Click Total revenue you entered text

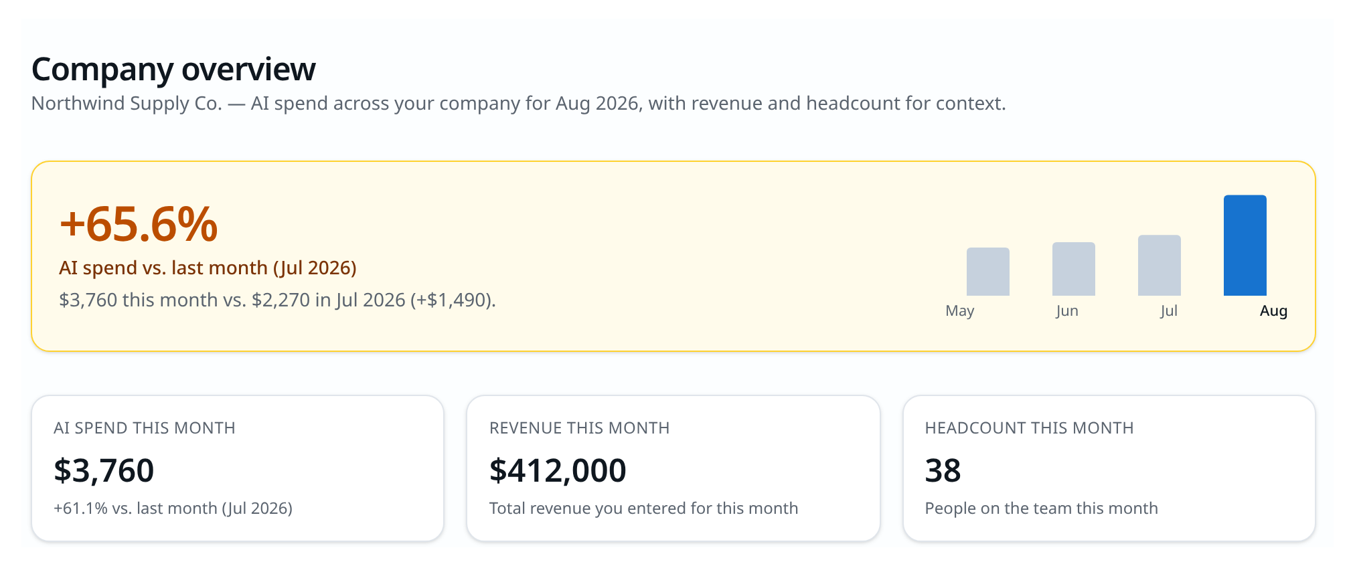(x=643, y=508)
